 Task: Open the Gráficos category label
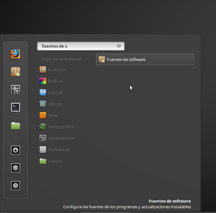click(x=55, y=81)
